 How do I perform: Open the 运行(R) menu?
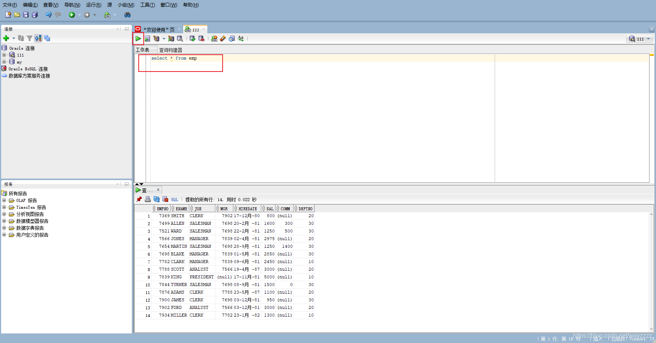pos(93,5)
